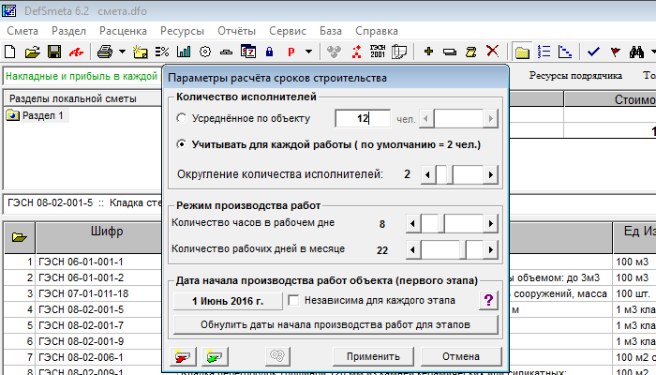Open the start date '1 Июнь 2016 г.' picker

pyautogui.click(x=227, y=301)
